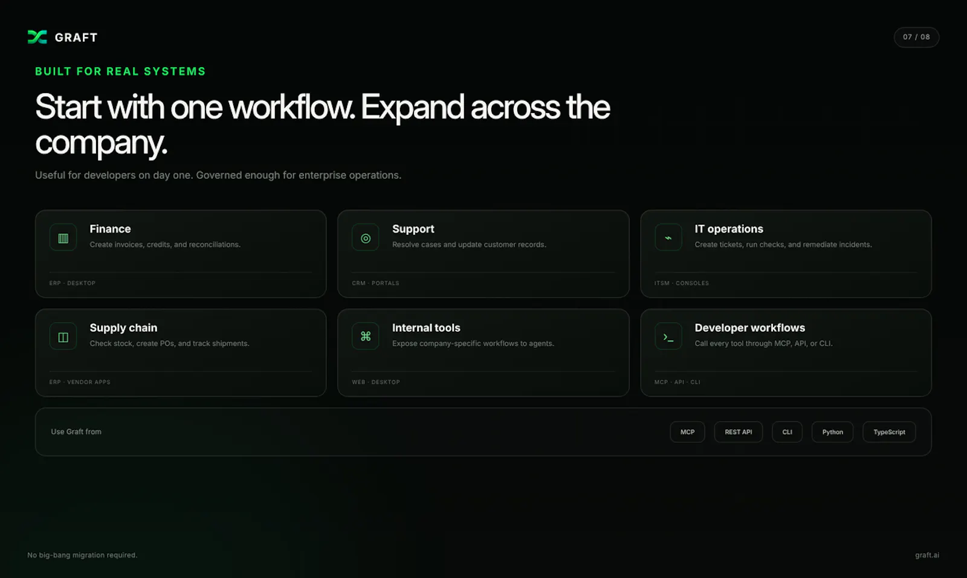This screenshot has width=967, height=578.
Task: Click the GRAFT wordmark
Action: pos(76,37)
